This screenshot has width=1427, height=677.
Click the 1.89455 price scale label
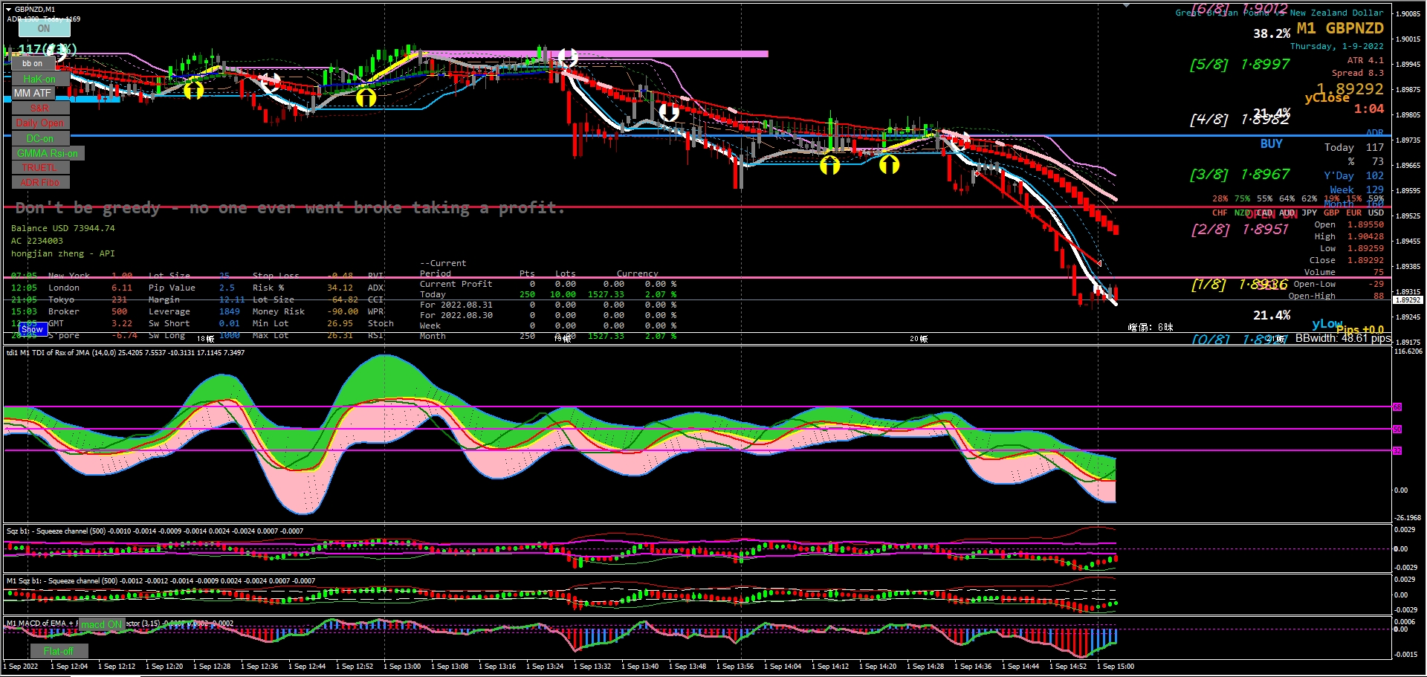(x=1408, y=241)
